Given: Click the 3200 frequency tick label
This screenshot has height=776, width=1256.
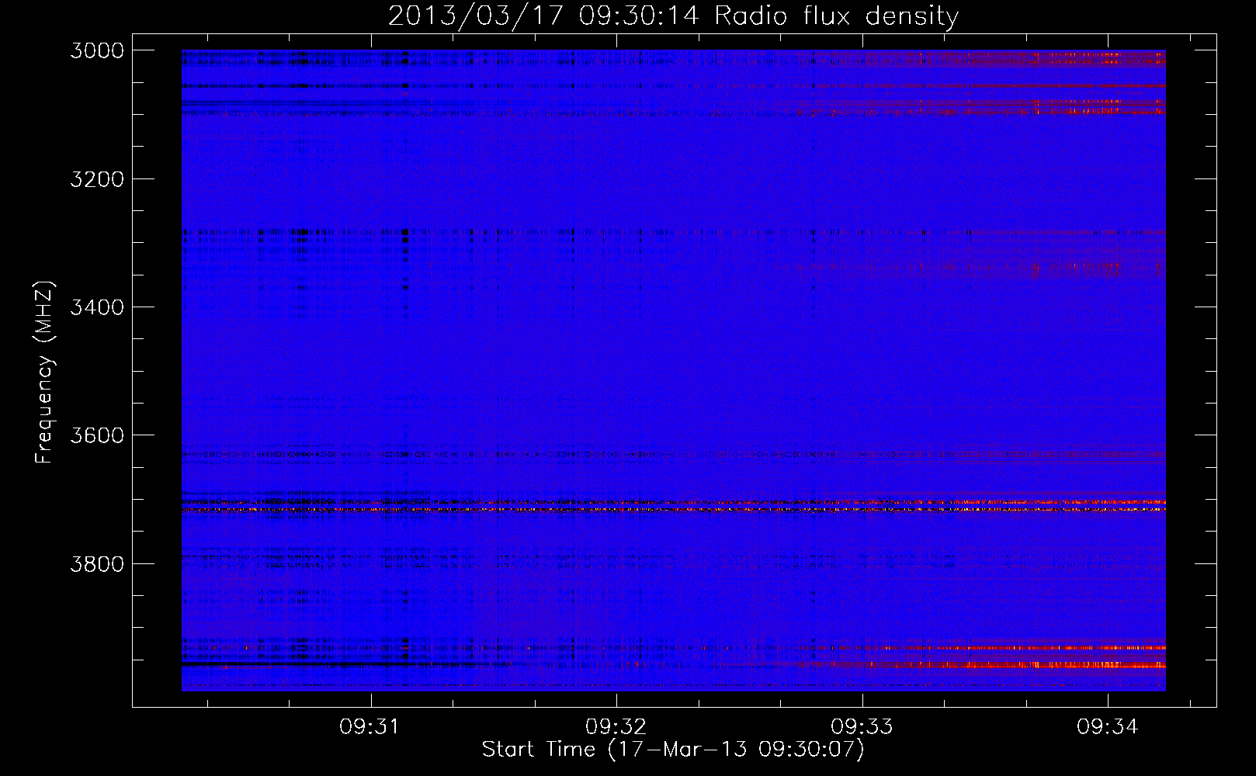Looking at the screenshot, I should pyautogui.click(x=97, y=179).
